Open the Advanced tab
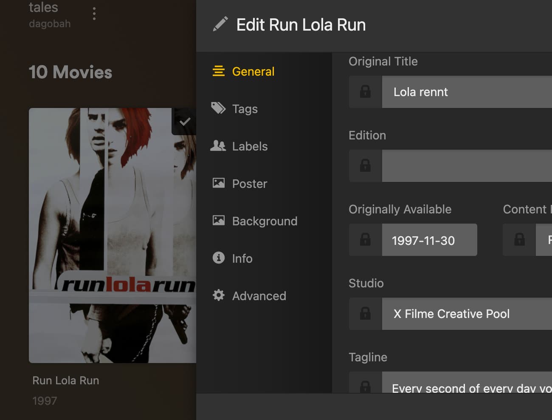The image size is (552, 420). (x=249, y=296)
